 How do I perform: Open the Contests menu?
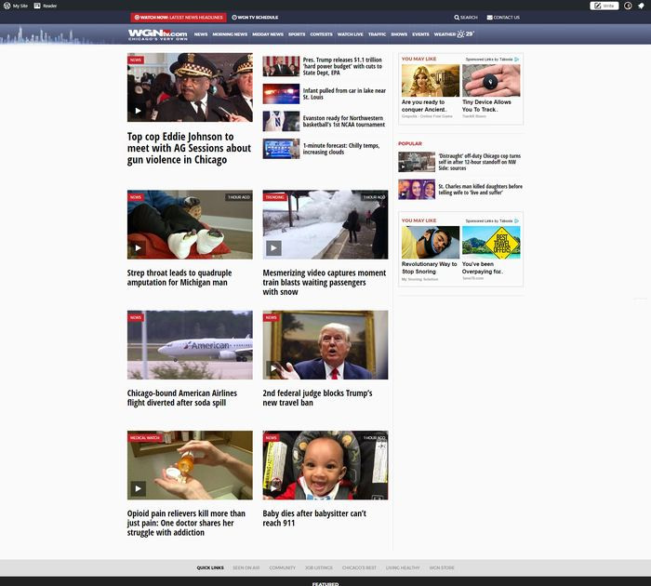pyautogui.click(x=322, y=34)
